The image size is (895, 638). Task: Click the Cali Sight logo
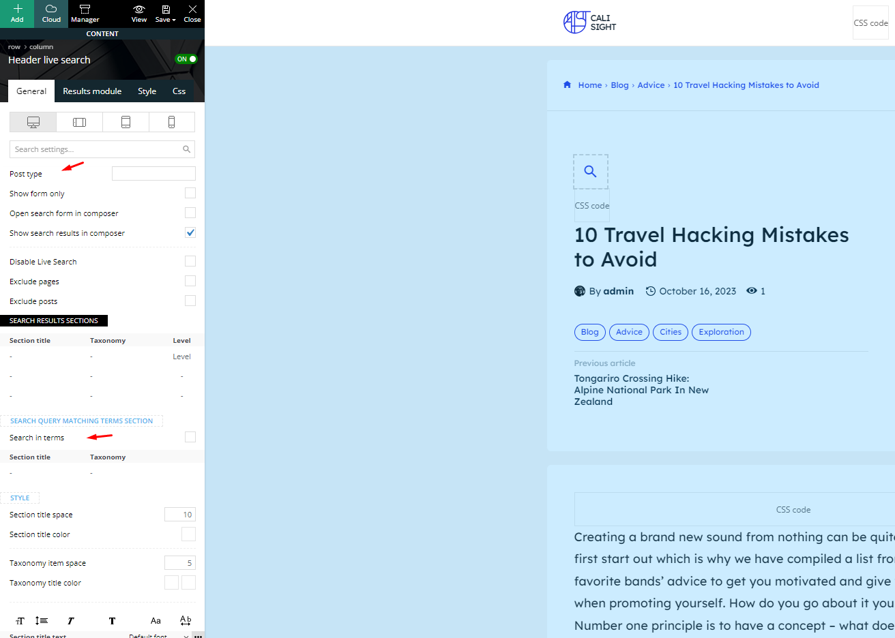(x=589, y=22)
